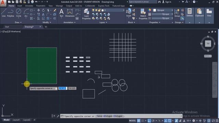Image resolution: width=219 pixels, height=123 pixels.
Task: Click the Save icon in quick access toolbar
Action: click(17, 2)
